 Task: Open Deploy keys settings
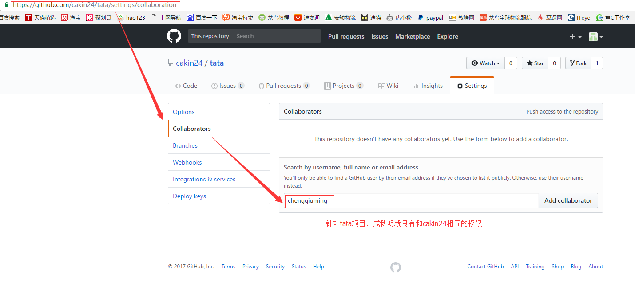click(x=219, y=196)
